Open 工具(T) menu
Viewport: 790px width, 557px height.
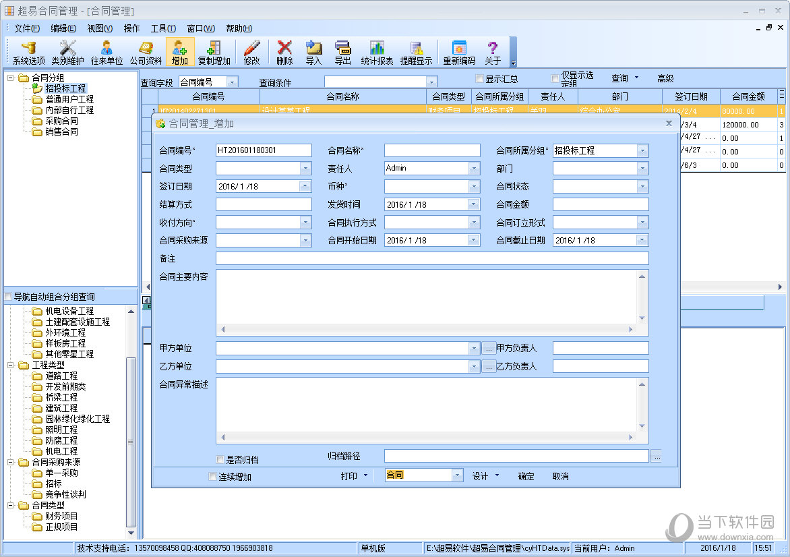(x=163, y=28)
